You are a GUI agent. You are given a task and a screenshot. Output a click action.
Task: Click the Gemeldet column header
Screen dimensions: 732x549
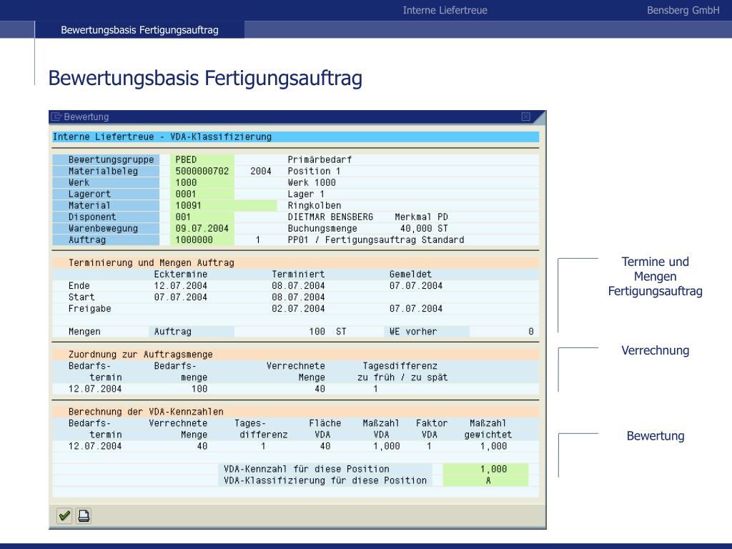pos(410,274)
